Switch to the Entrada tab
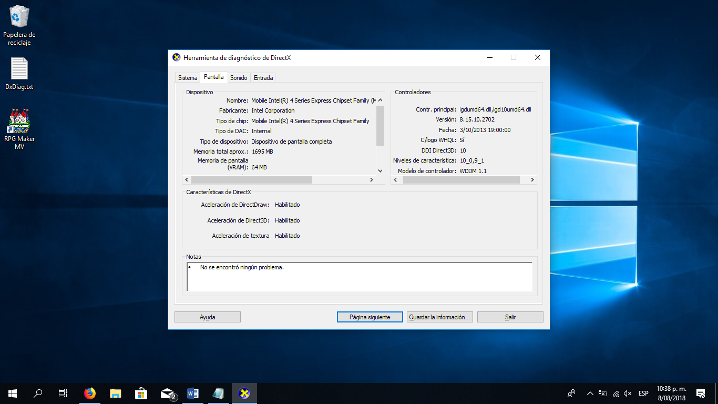Viewport: 718px width, 404px height. click(x=263, y=78)
